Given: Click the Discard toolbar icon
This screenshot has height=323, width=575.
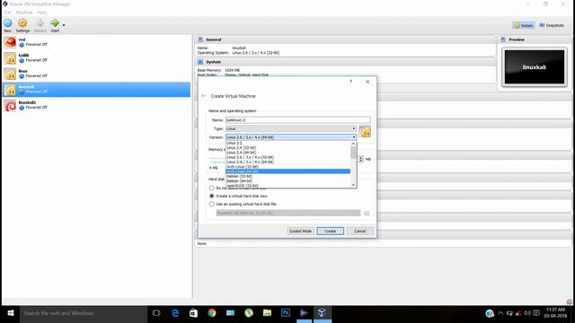Looking at the screenshot, I should 40,23.
